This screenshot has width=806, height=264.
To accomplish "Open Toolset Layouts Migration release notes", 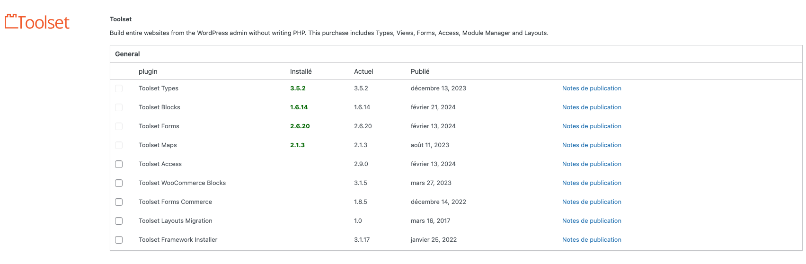I will pos(591,221).
